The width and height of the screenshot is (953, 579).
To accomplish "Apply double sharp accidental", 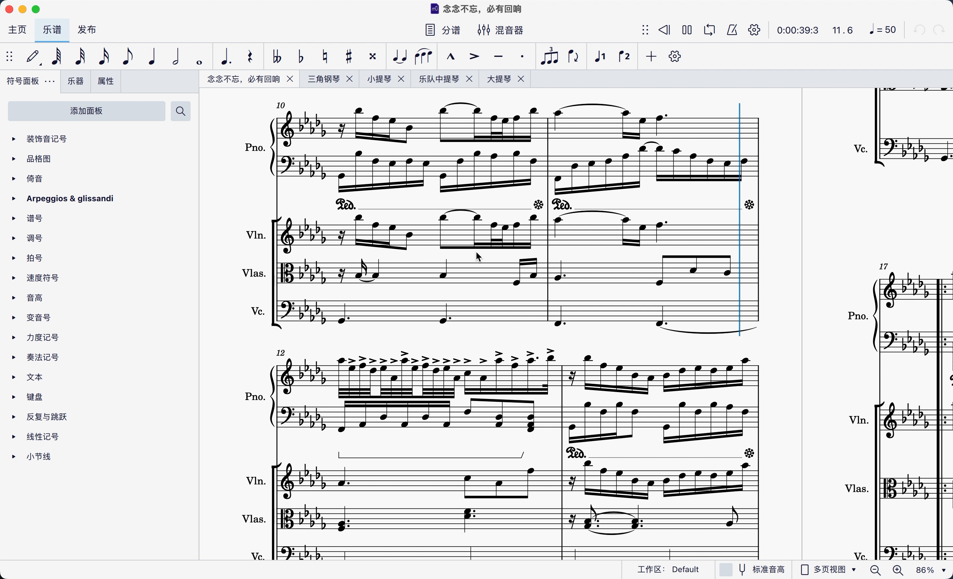I will pyautogui.click(x=373, y=57).
